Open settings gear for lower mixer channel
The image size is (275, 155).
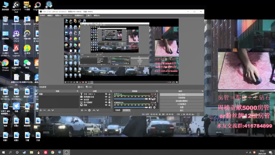pos(154,107)
